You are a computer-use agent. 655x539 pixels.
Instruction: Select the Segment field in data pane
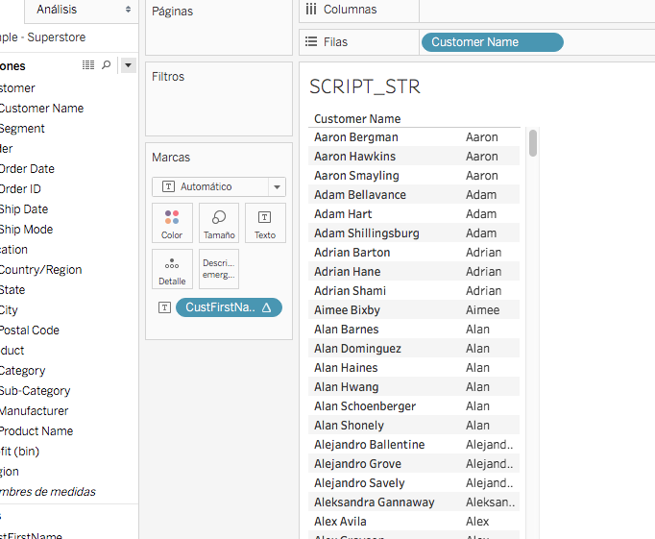(22, 129)
